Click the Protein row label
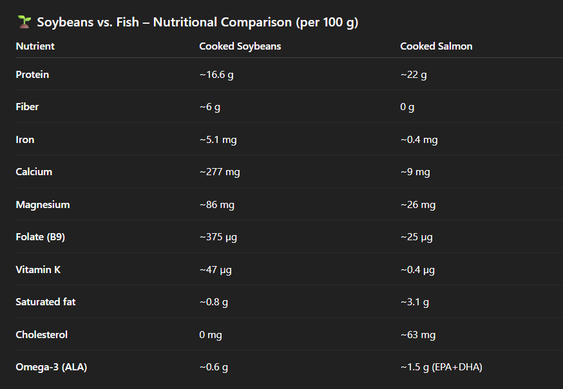Viewport: 563px width, 389px height. pyautogui.click(x=32, y=75)
